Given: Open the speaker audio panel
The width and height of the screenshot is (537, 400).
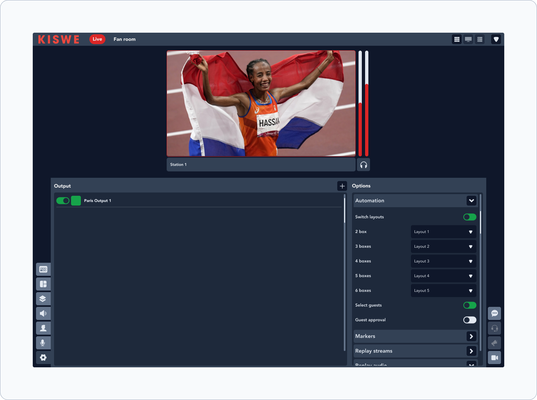Looking at the screenshot, I should point(43,313).
